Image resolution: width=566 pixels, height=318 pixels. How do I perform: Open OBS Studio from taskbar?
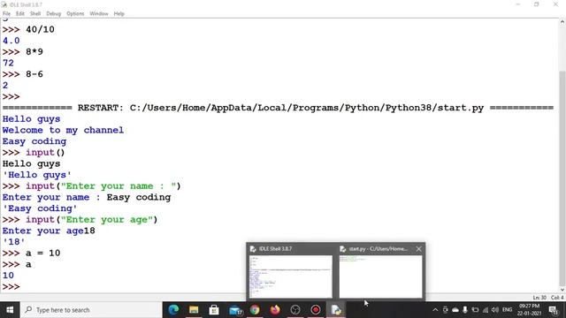[295, 310]
